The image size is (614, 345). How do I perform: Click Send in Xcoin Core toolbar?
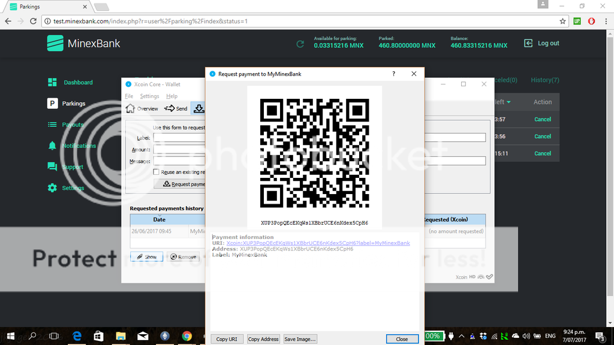(x=176, y=108)
